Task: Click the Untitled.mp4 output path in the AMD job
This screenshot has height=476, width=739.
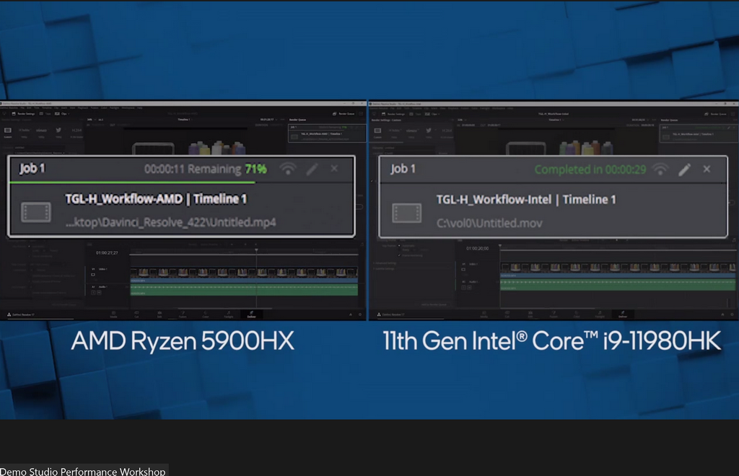Action: (171, 222)
